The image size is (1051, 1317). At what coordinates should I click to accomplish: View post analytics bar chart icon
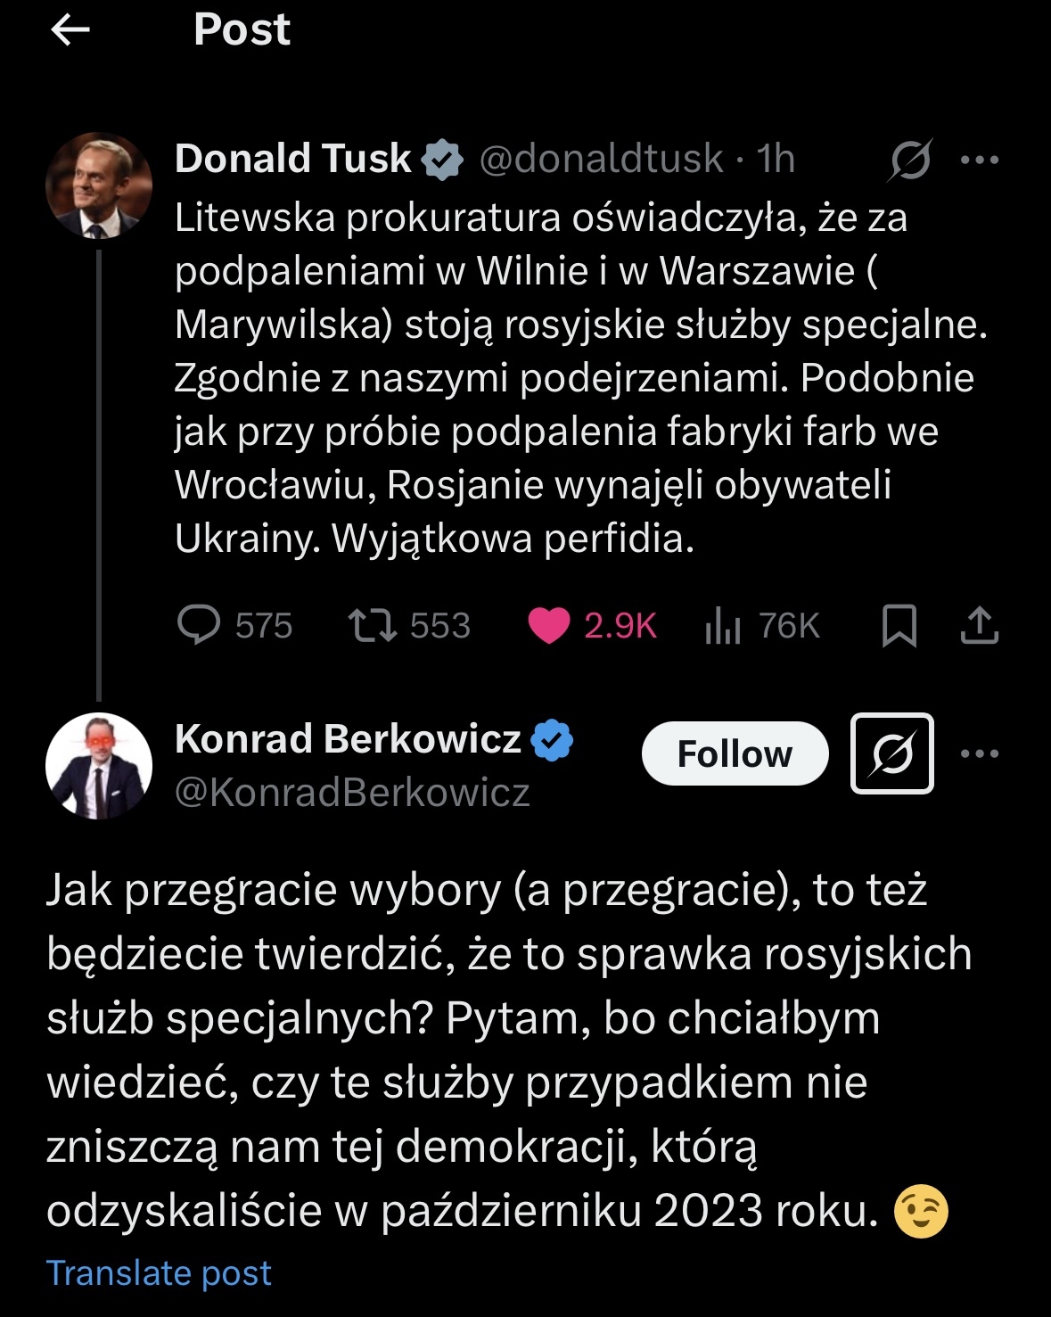pyautogui.click(x=723, y=625)
